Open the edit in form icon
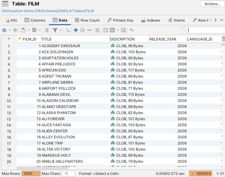The width and height of the screenshot is (225, 177). click(x=97, y=30)
